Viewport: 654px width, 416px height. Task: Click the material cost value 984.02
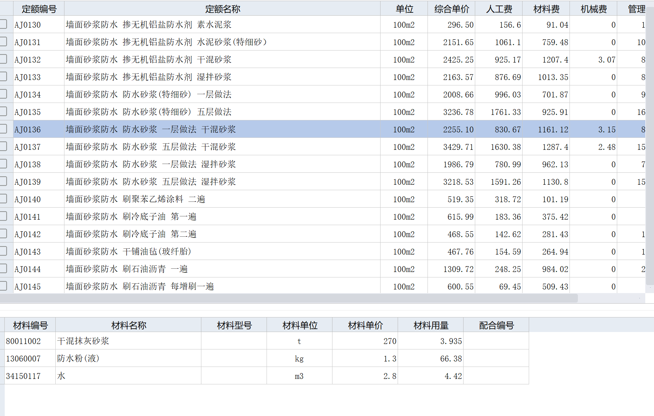[x=555, y=269]
